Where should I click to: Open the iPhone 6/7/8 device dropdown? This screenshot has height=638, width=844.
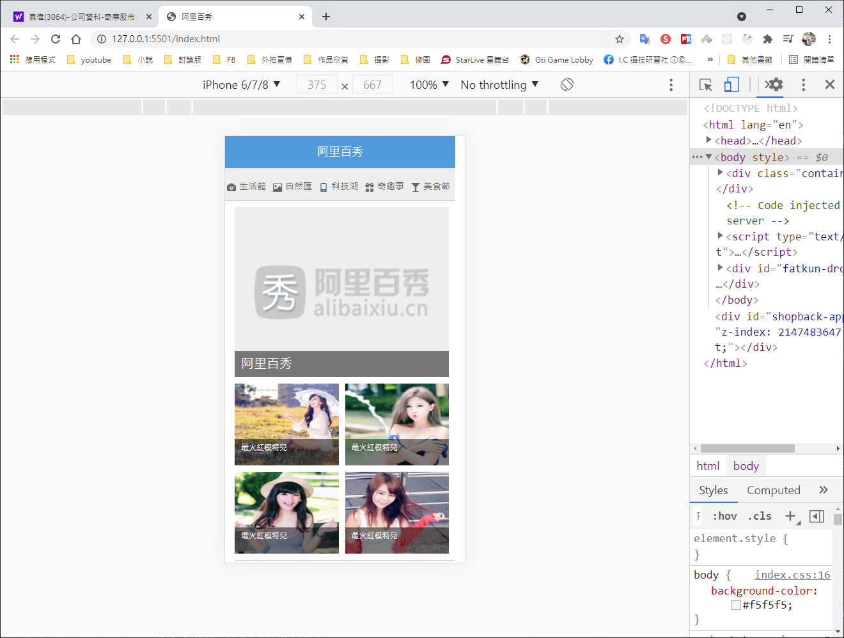[242, 84]
